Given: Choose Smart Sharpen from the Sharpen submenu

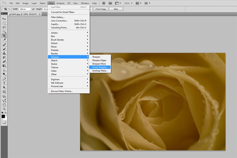Looking at the screenshot, I should point(100,67).
